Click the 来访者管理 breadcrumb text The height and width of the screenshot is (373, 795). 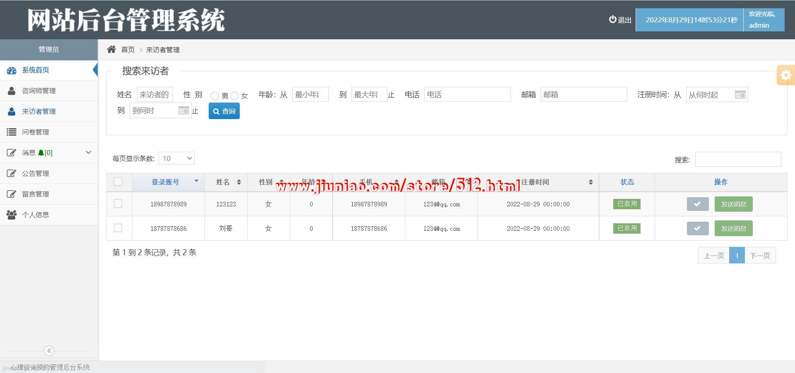click(163, 50)
